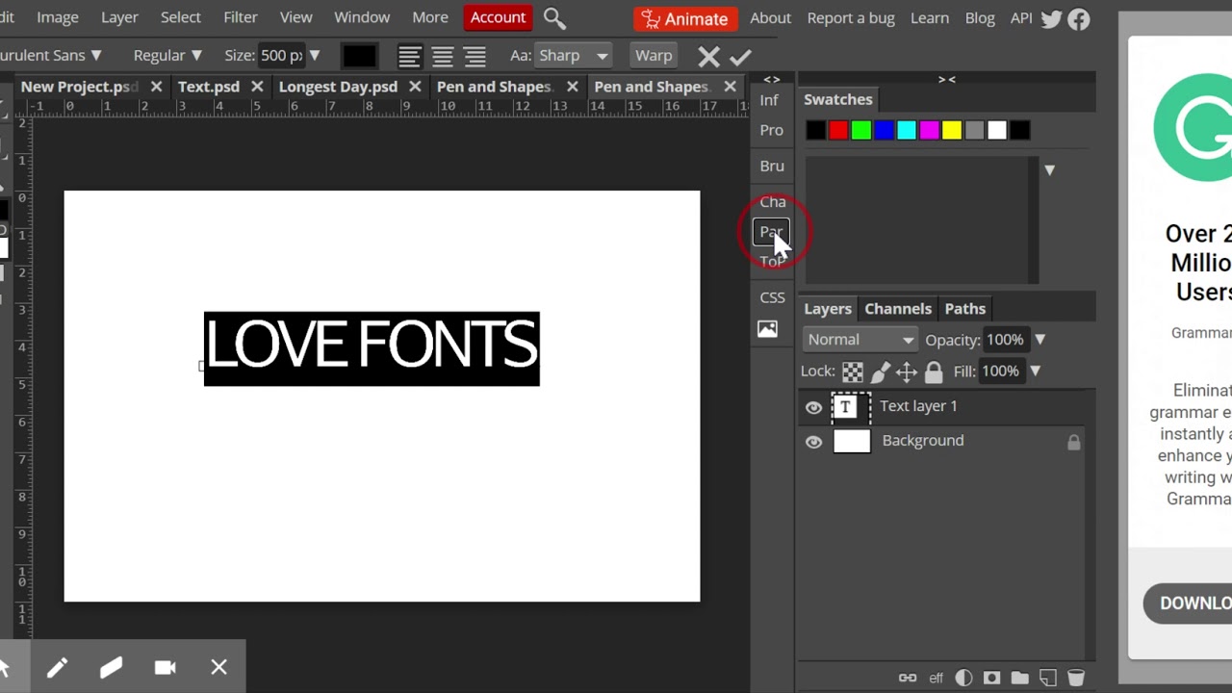Click the camera icon in the overlay toolbar

pyautogui.click(x=165, y=667)
